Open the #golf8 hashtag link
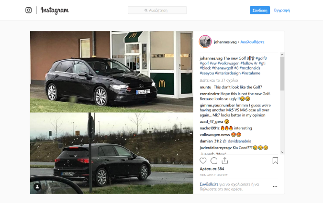Image resolution: width=323 pixels, height=203 pixels. pos(261,58)
